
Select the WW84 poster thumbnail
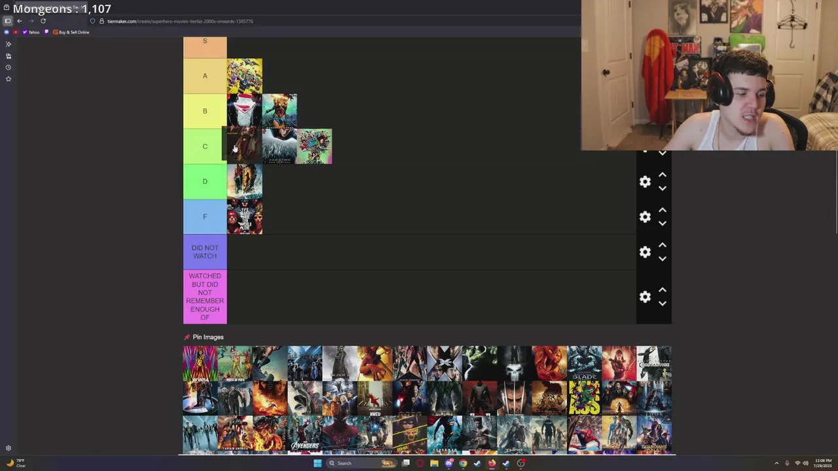[x=200, y=363]
